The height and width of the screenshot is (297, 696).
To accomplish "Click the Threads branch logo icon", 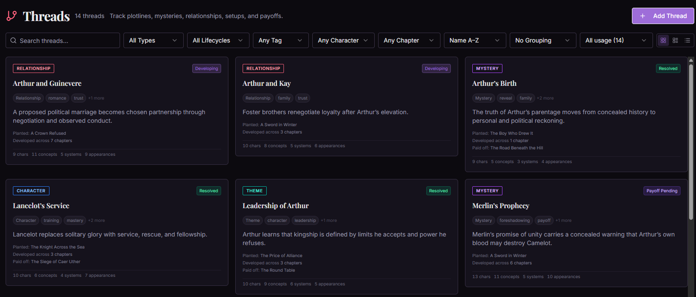I will click(12, 16).
